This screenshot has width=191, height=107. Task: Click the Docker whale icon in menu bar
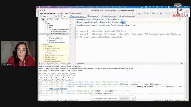click(142, 7)
